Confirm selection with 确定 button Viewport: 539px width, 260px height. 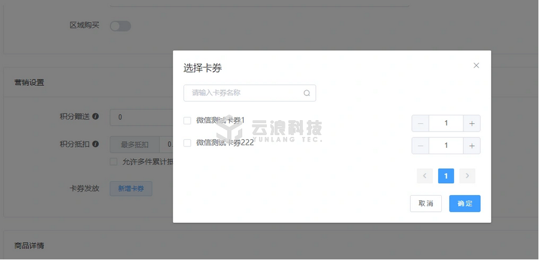click(465, 204)
